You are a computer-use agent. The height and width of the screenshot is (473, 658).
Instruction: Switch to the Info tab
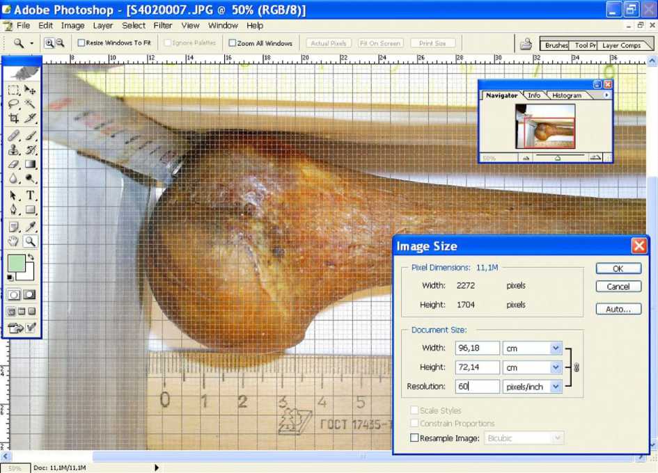pyautogui.click(x=534, y=95)
